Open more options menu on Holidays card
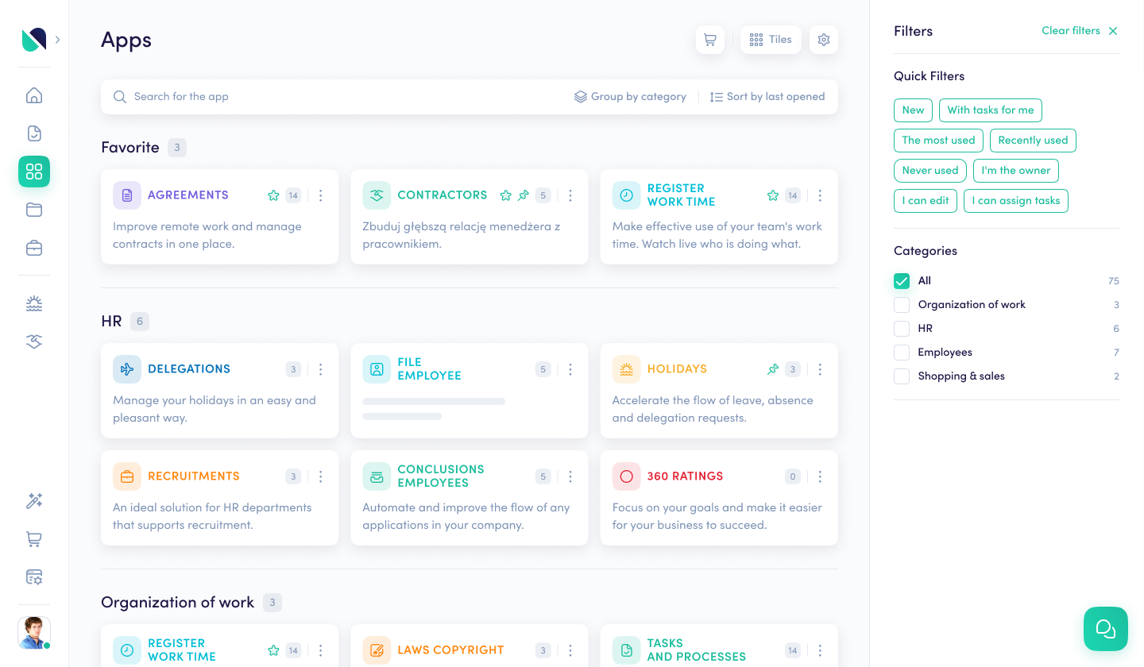This screenshot has height=667, width=1144. tap(820, 369)
